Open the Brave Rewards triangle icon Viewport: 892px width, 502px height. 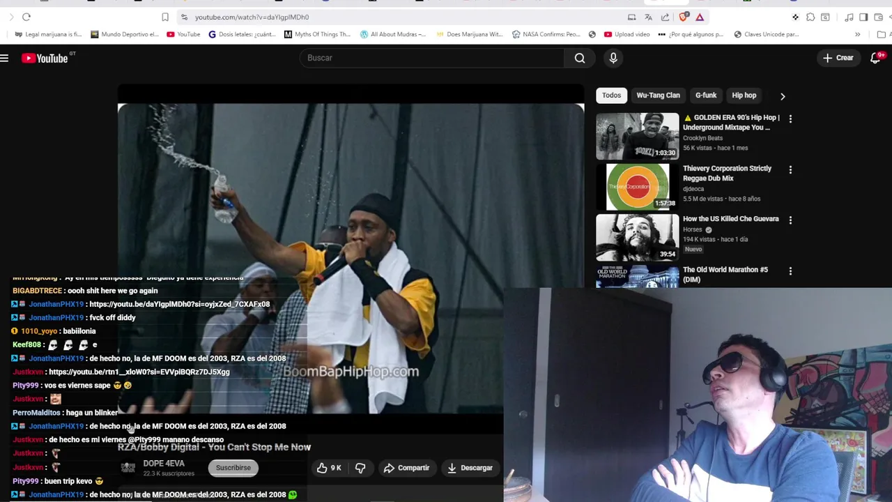pyautogui.click(x=700, y=17)
